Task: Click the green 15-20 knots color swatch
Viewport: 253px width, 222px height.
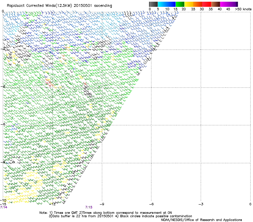Action: point(180,4)
